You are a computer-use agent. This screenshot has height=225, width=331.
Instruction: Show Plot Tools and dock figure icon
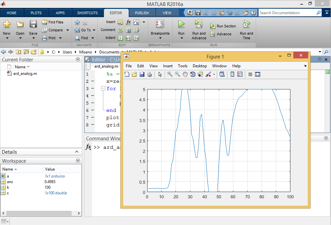pos(257,74)
